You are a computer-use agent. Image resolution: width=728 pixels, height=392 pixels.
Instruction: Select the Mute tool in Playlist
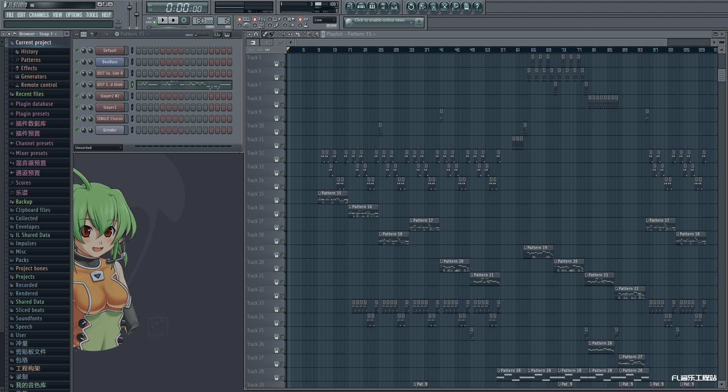pyautogui.click(x=284, y=34)
